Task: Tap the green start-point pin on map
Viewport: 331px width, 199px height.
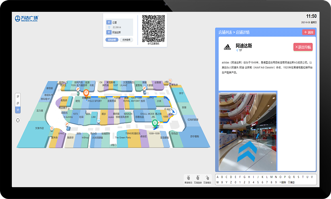Action: click(154, 122)
